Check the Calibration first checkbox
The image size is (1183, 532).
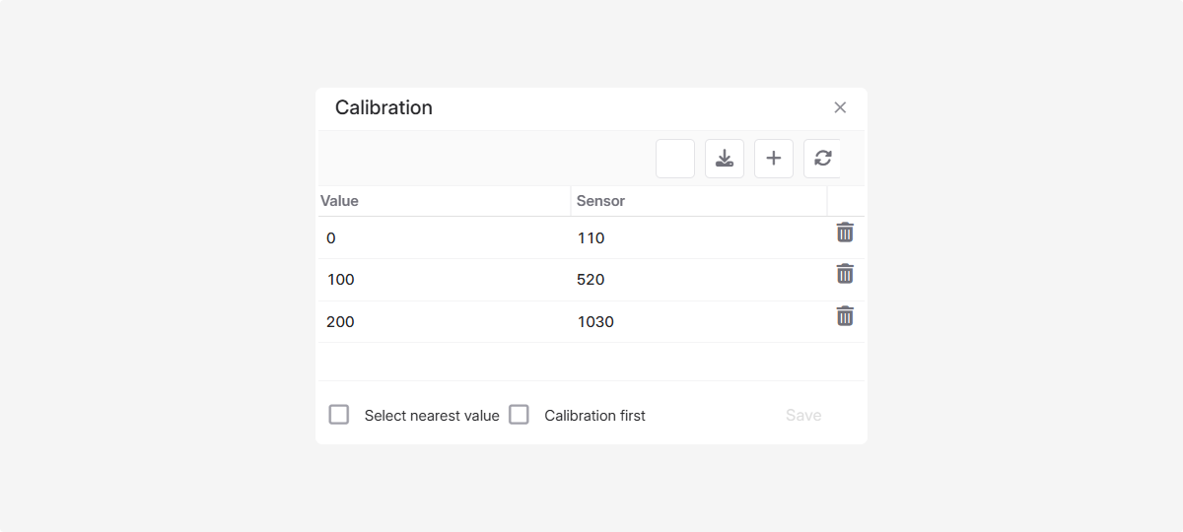pyautogui.click(x=519, y=415)
